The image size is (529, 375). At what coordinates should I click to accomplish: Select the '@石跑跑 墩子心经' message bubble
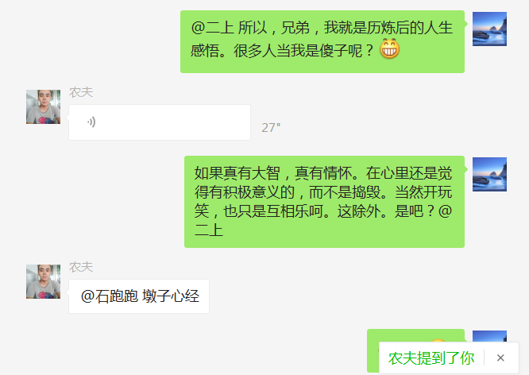[x=139, y=296]
